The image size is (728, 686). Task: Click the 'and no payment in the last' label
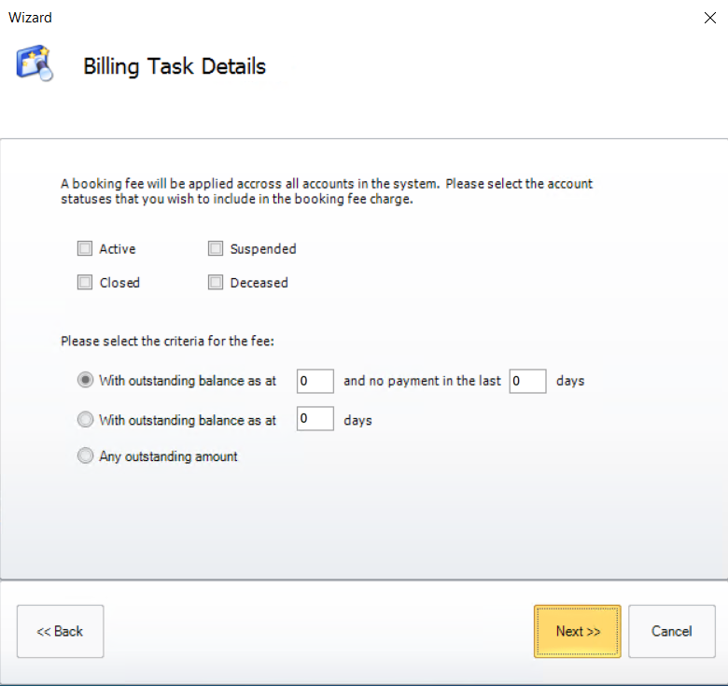click(x=422, y=381)
